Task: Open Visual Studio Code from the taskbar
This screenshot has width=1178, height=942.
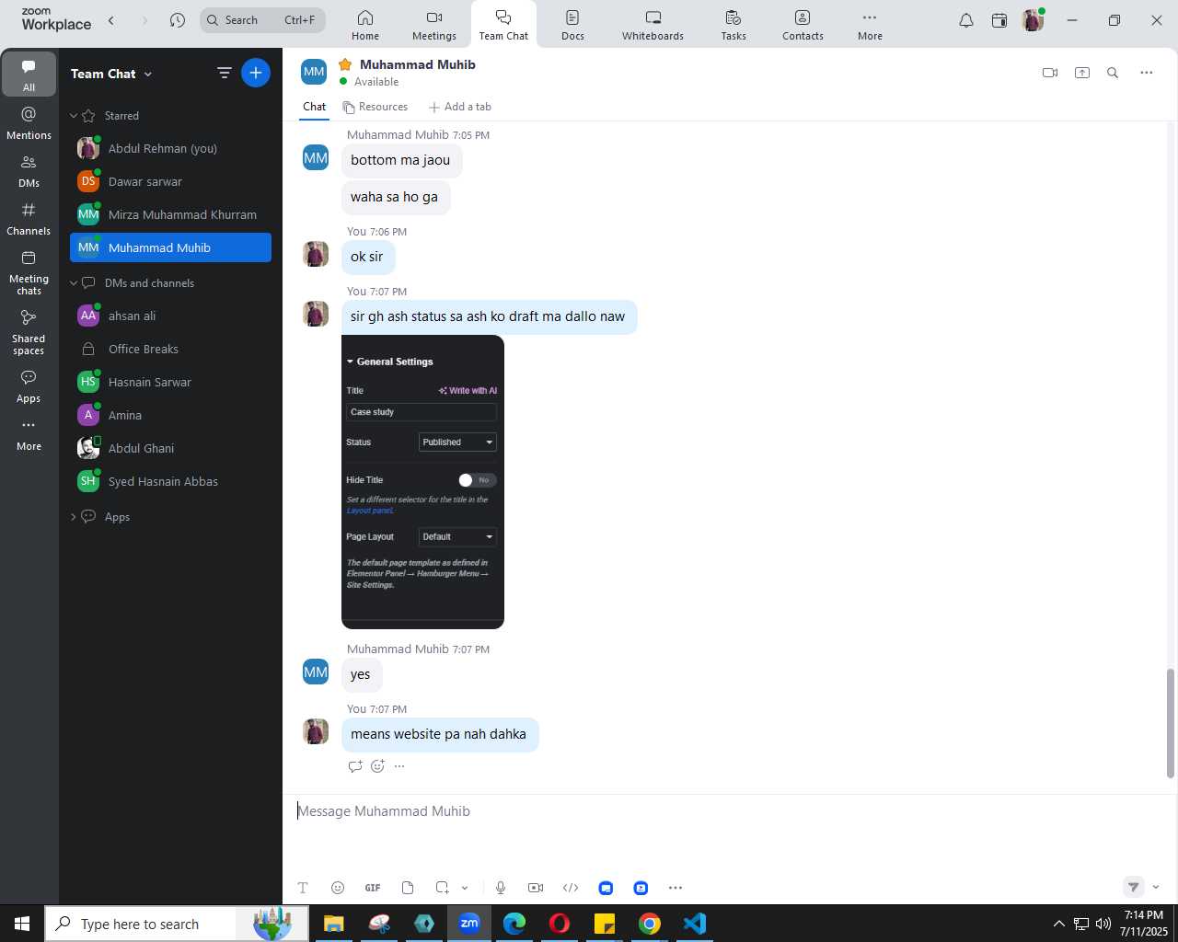Action: click(695, 924)
